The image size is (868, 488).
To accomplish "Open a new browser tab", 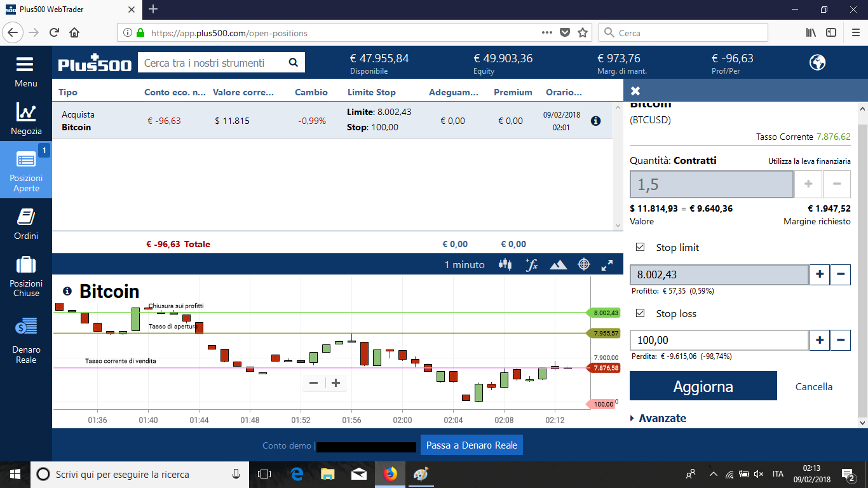I will pyautogui.click(x=153, y=9).
